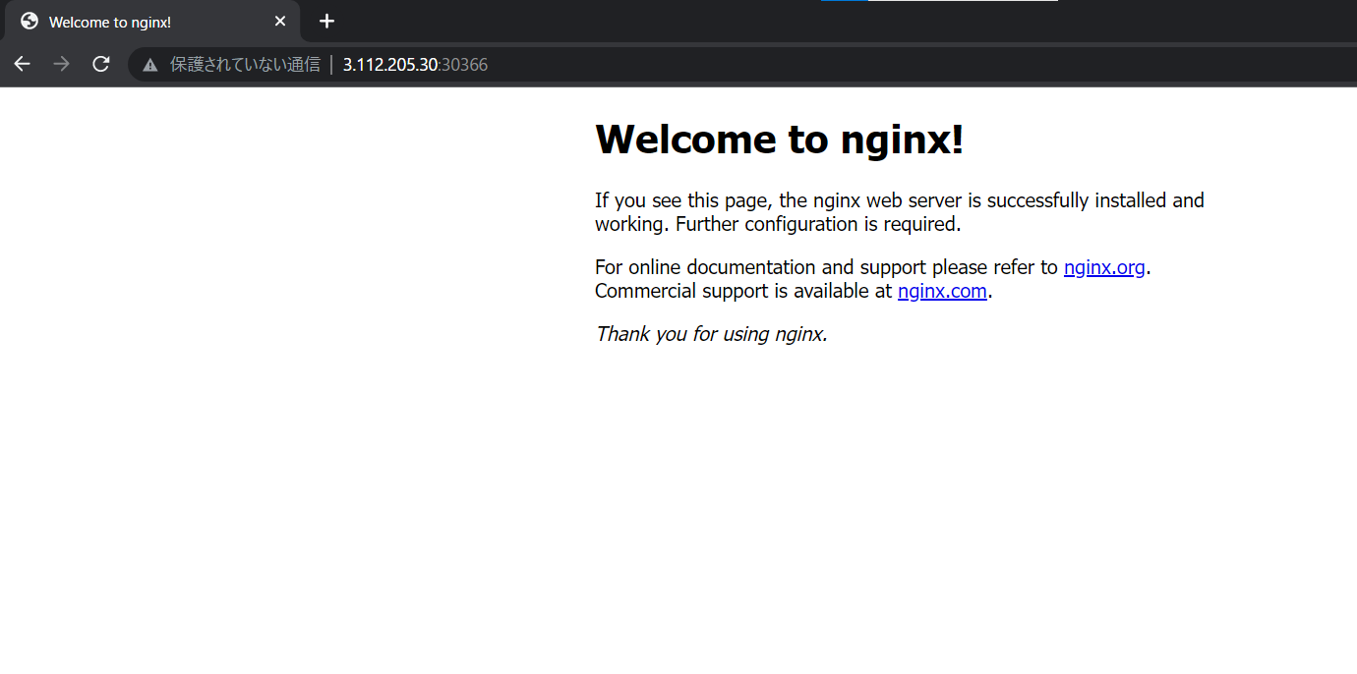
Task: Click empty space in the address bar
Action: pyautogui.click(x=885, y=65)
